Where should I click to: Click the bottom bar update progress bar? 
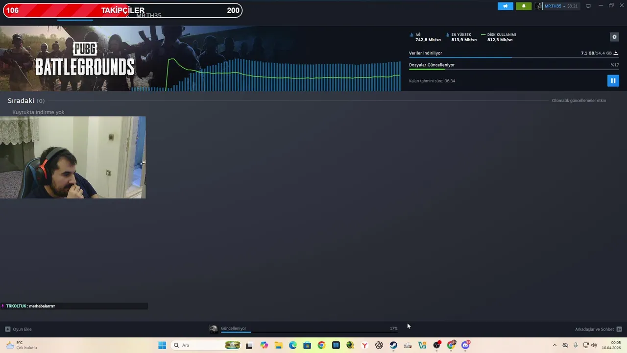[309, 332]
